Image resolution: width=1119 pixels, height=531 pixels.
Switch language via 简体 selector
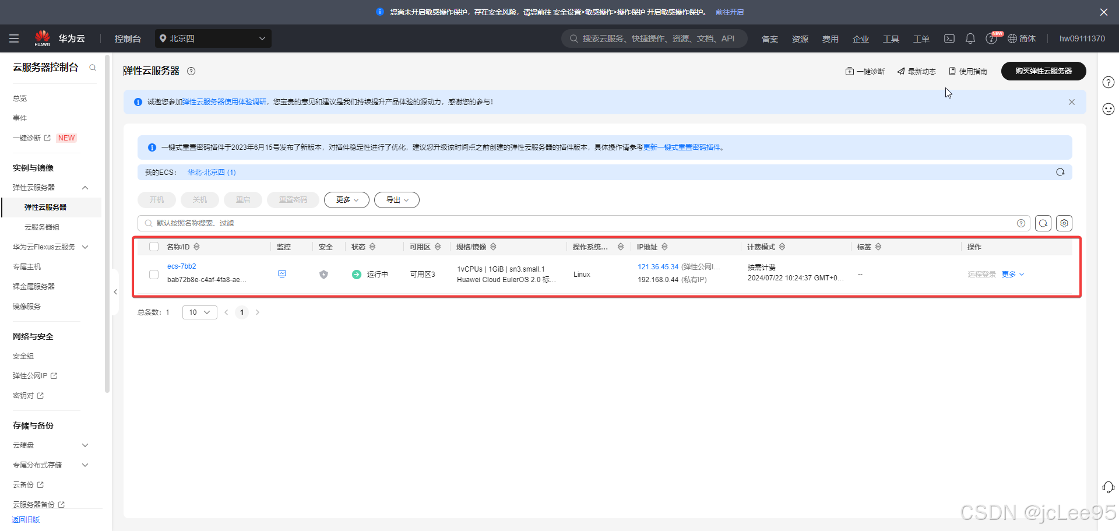1022,38
